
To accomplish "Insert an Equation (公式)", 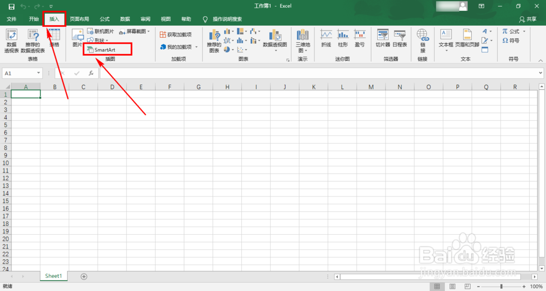I will pos(511,31).
